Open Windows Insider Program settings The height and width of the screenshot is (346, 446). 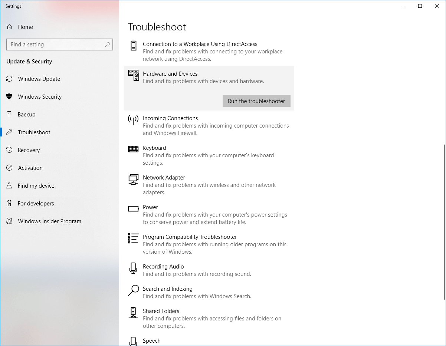(x=49, y=221)
